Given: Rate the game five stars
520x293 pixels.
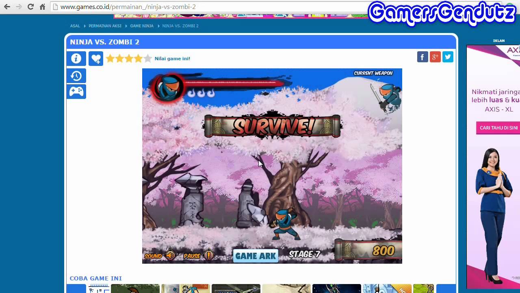Looking at the screenshot, I should point(147,59).
